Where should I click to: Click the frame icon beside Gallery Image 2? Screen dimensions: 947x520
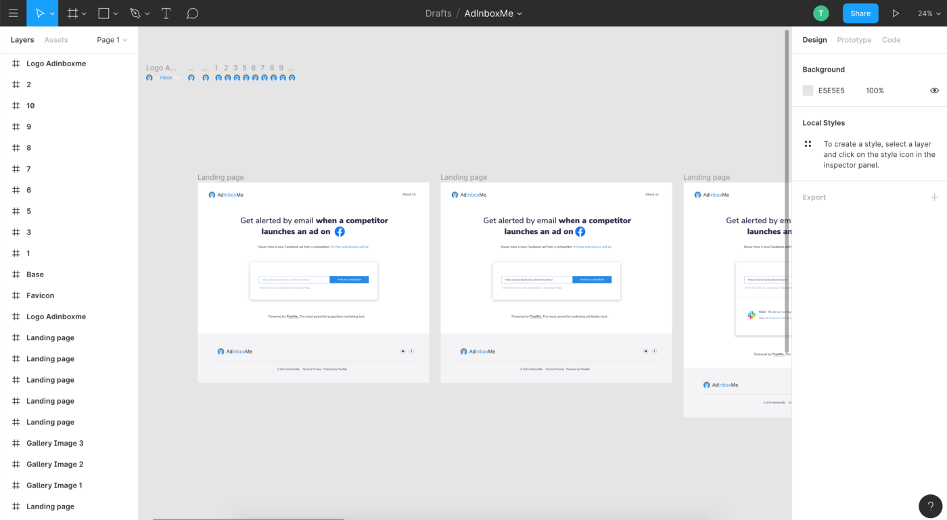click(x=16, y=464)
